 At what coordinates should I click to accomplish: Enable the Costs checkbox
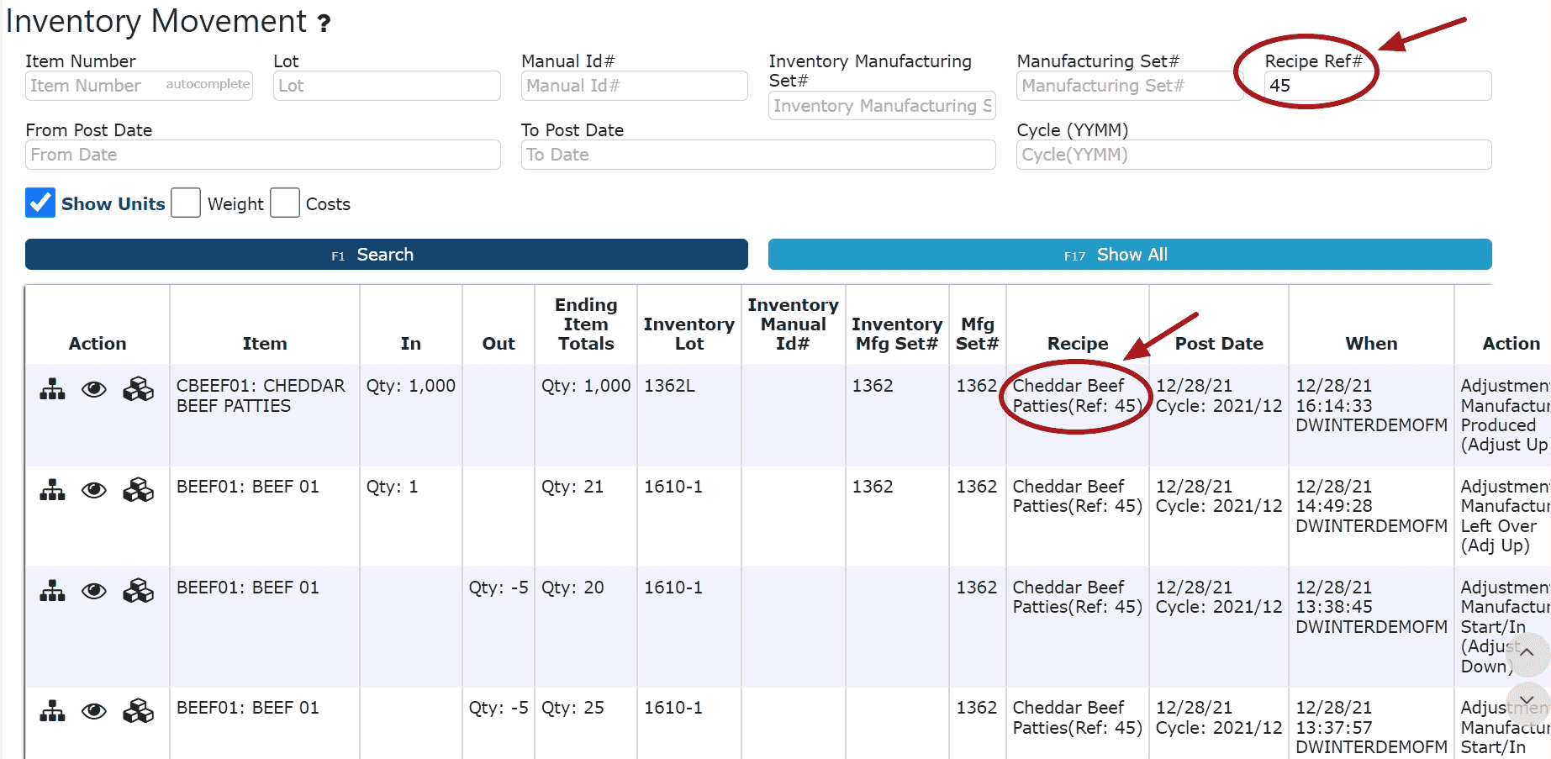click(x=285, y=203)
